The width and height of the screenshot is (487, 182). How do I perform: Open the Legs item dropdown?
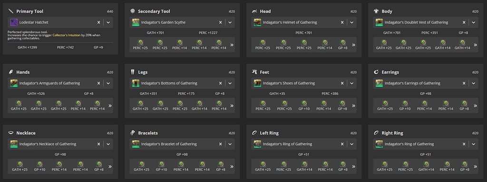pyautogui.click(x=230, y=83)
